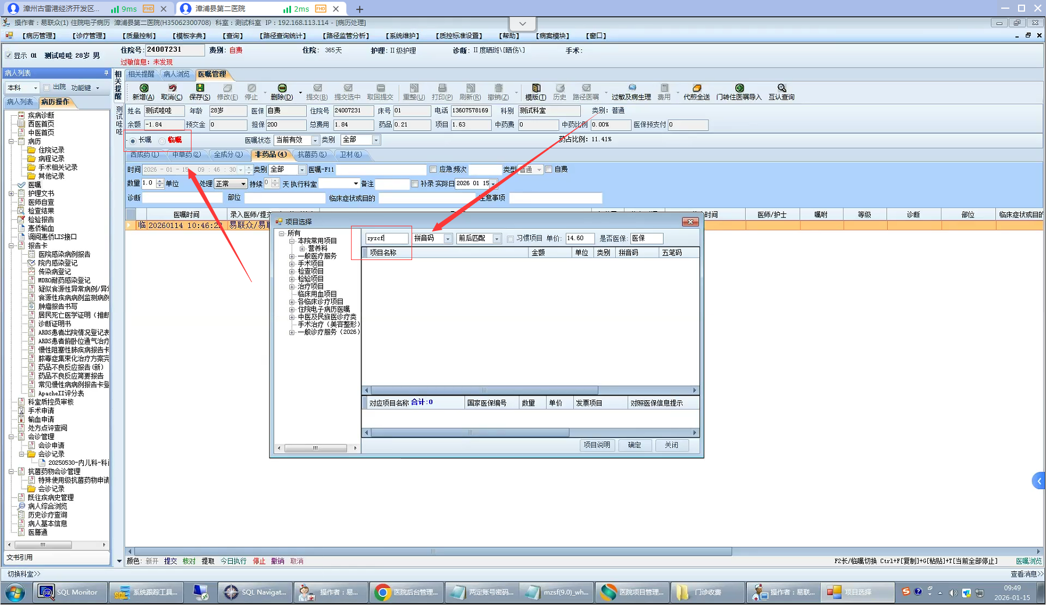Click the 删除(D) delete icon

[x=282, y=92]
